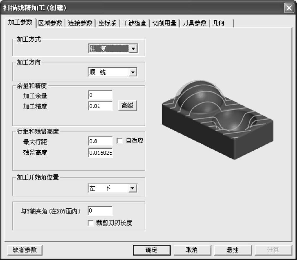
Task: Click the 悬挂 button
Action: (232, 250)
